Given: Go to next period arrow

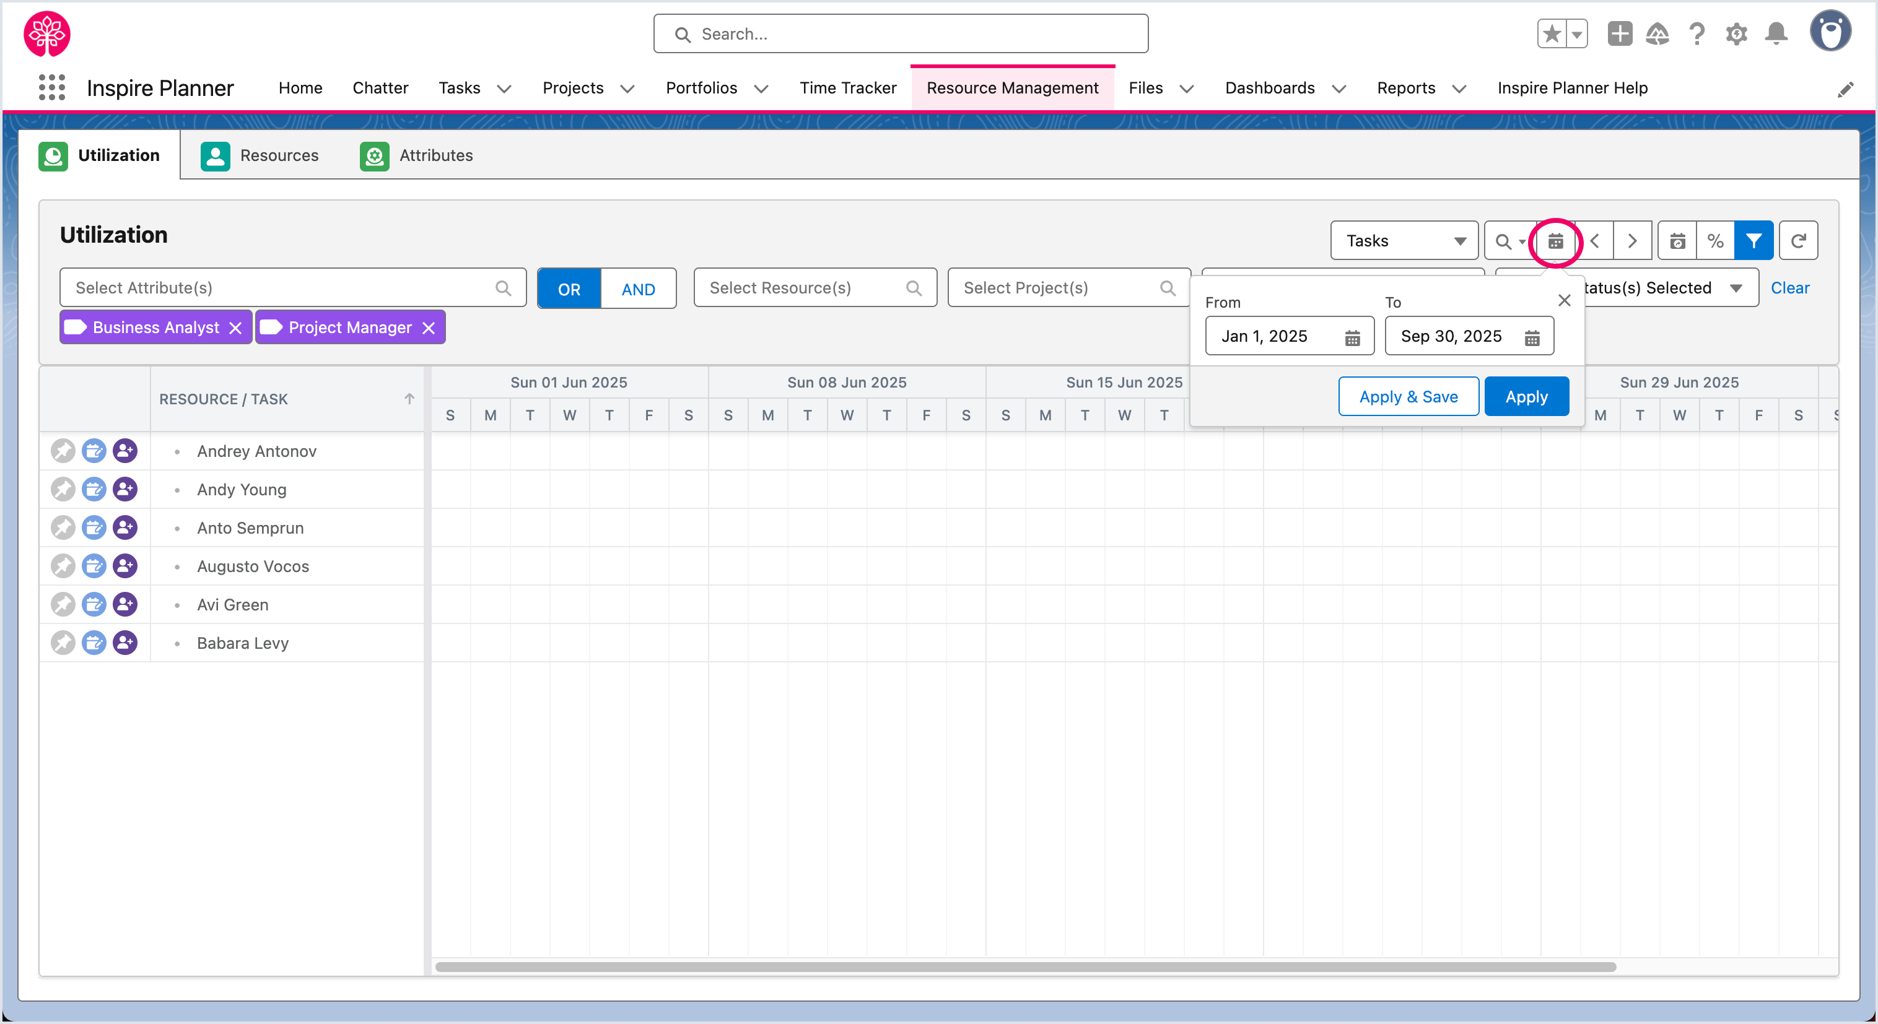Looking at the screenshot, I should (1632, 240).
